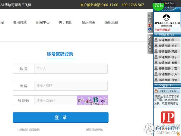Click the blue 登录 button

(61, 117)
